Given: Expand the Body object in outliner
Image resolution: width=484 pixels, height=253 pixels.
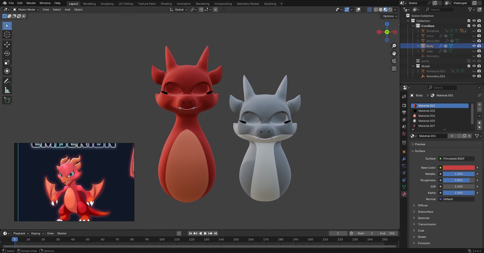Looking at the screenshot, I should click(418, 46).
